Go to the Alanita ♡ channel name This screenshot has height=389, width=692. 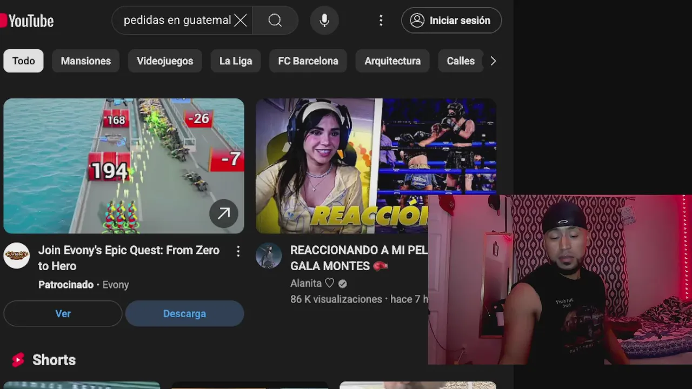point(312,283)
